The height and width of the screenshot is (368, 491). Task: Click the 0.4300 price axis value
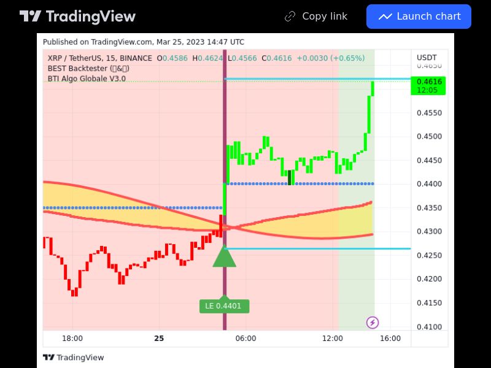(429, 232)
